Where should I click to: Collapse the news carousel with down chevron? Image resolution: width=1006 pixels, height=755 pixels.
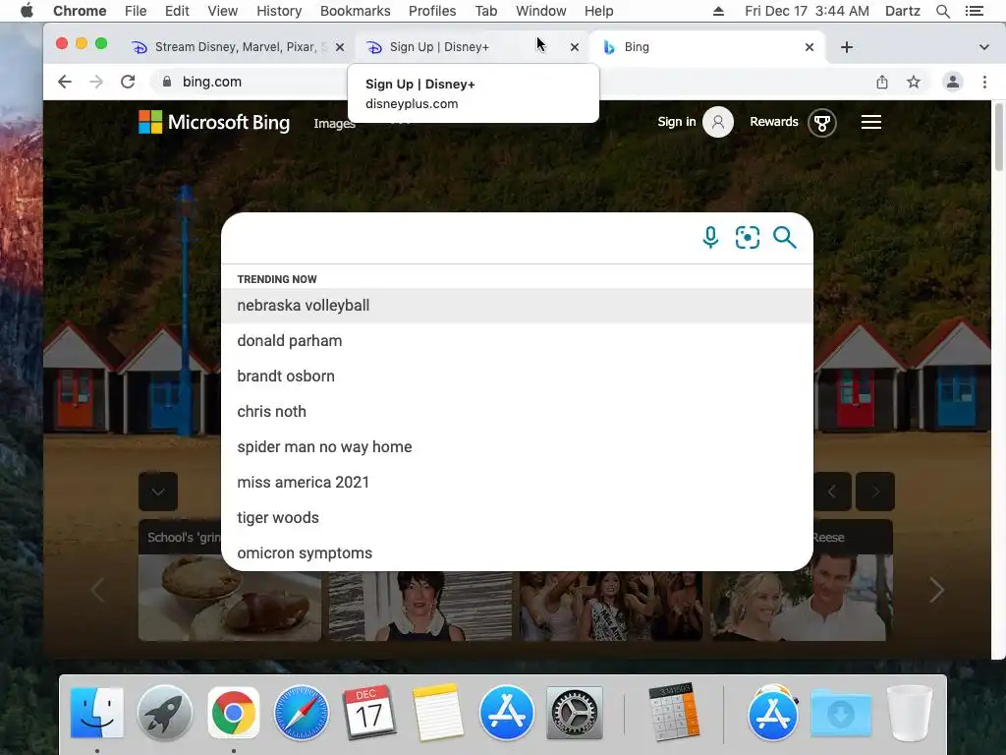tap(158, 492)
